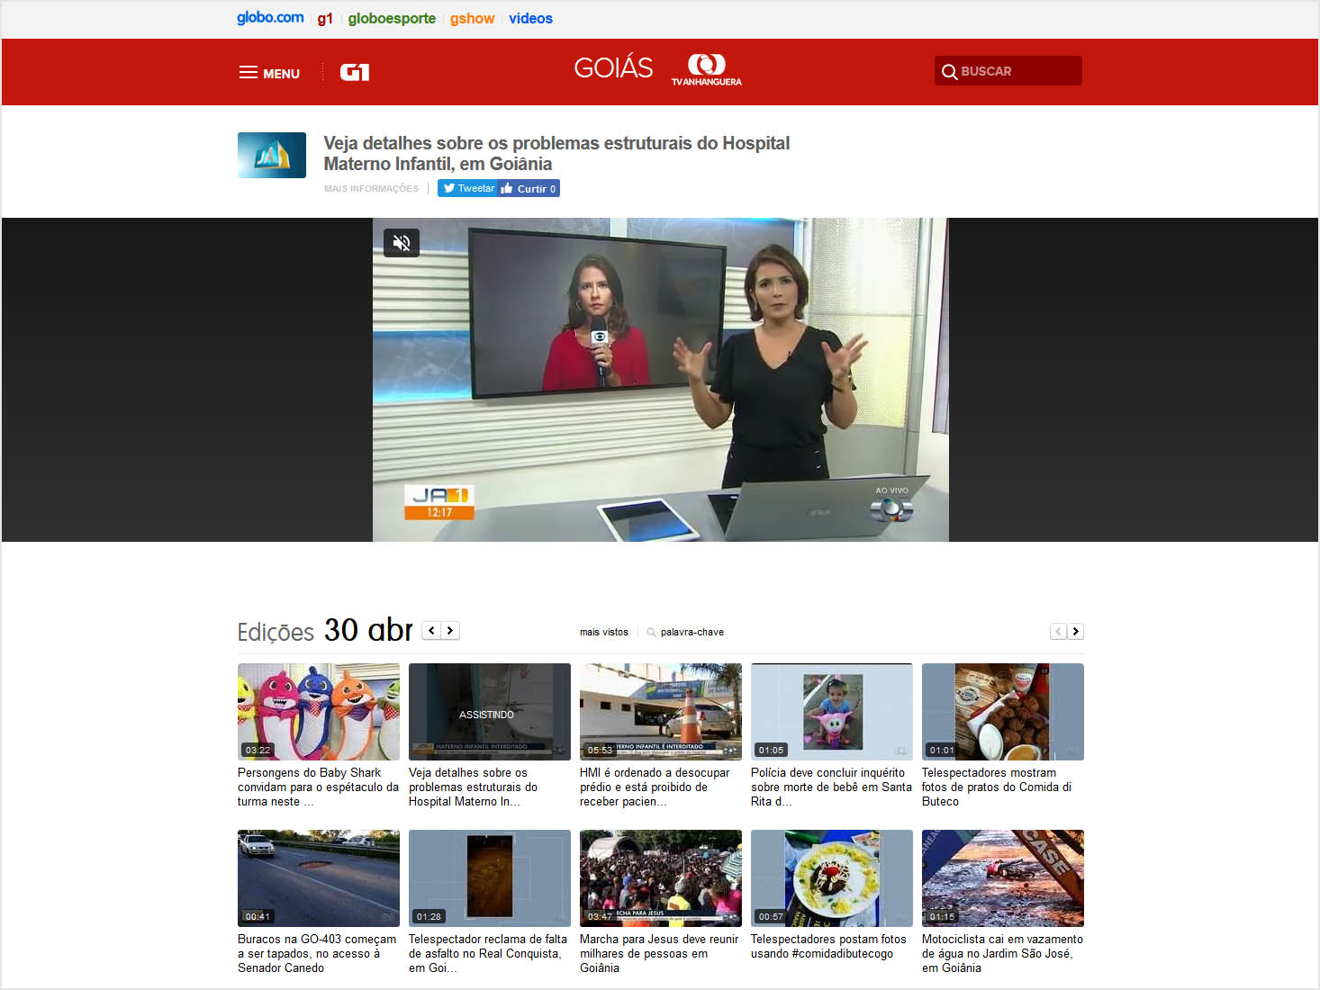Image resolution: width=1320 pixels, height=990 pixels.
Task: Unmute the video using the muted speaker icon
Action: tap(402, 242)
